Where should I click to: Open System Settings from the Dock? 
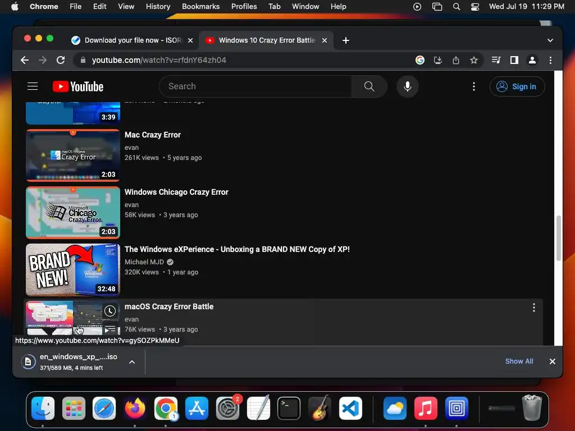(x=227, y=408)
